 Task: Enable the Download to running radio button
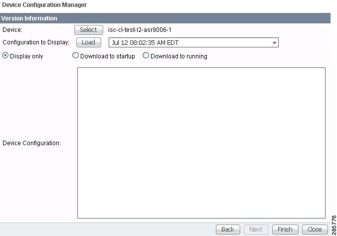tap(146, 56)
